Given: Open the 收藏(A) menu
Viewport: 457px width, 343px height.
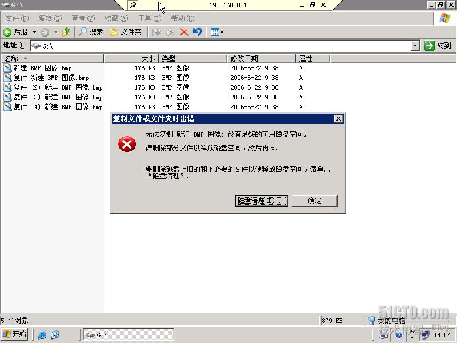Looking at the screenshot, I should click(117, 18).
